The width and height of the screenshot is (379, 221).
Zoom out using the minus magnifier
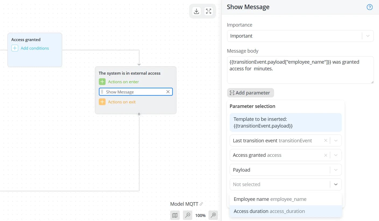point(188,215)
